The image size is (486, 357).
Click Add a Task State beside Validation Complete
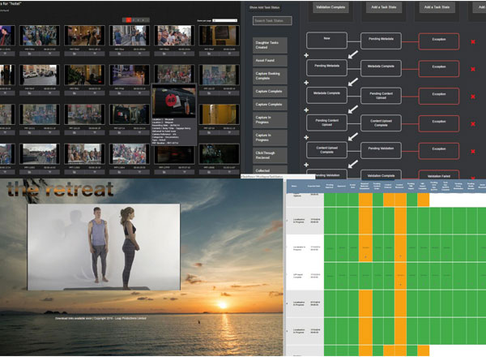384,7
